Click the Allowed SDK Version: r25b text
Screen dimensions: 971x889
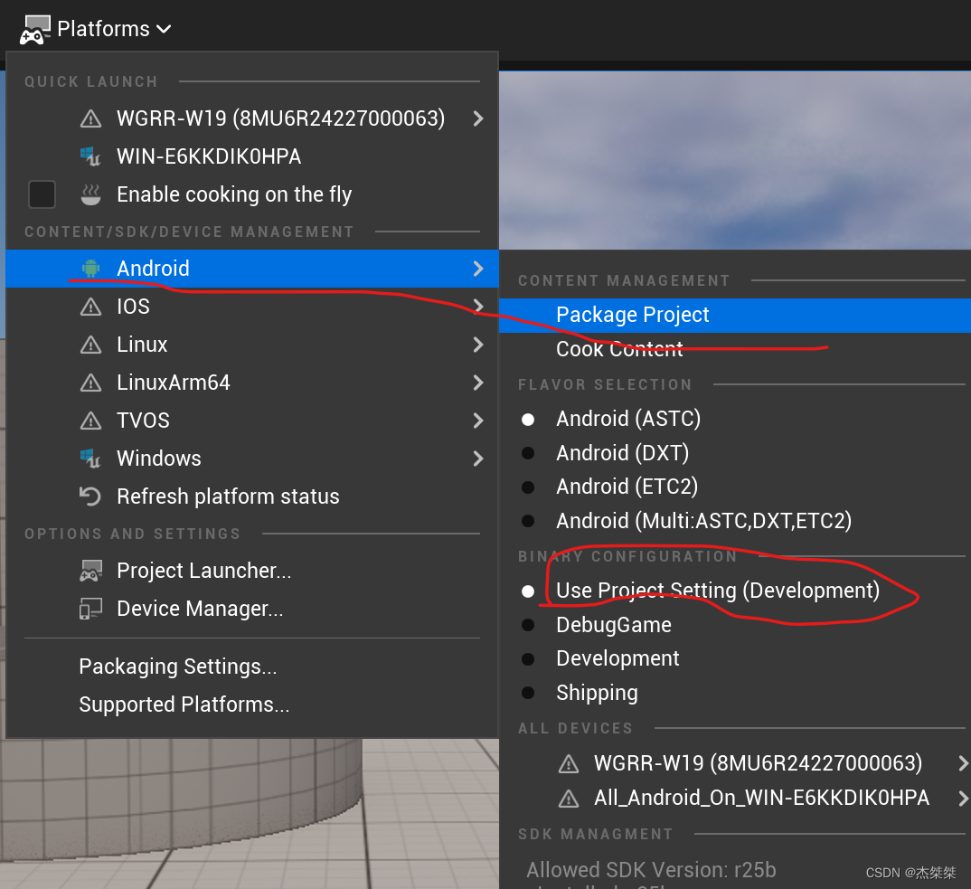(x=651, y=870)
